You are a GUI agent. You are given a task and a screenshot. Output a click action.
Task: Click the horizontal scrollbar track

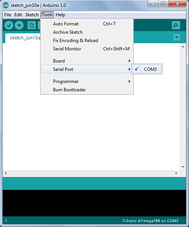tap(91, 173)
